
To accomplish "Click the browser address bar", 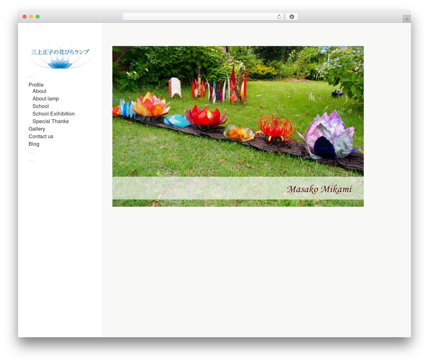I will 203,17.
